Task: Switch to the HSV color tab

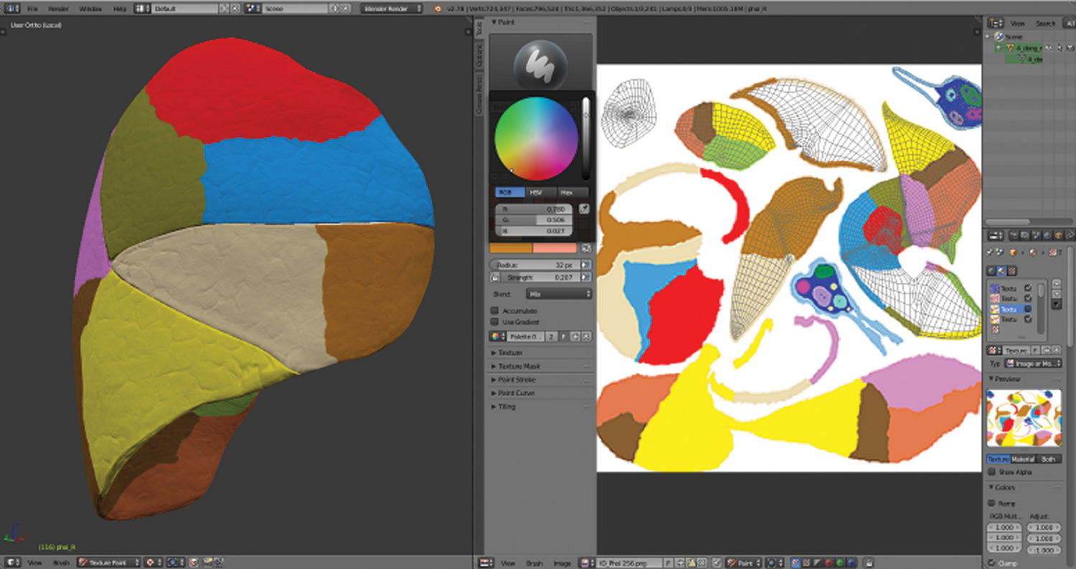Action: coord(542,192)
